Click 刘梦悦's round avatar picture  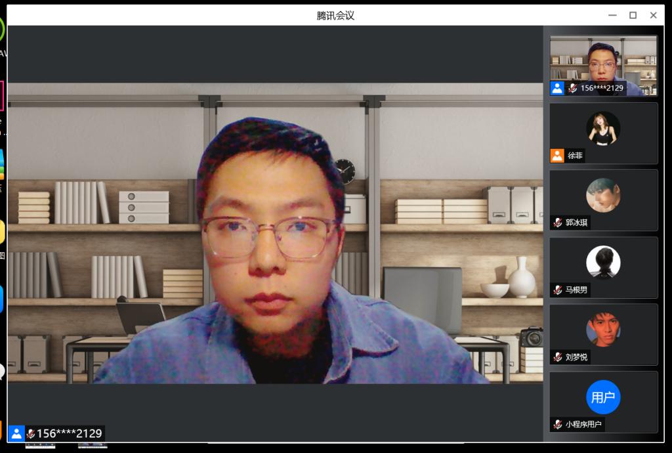pos(603,330)
